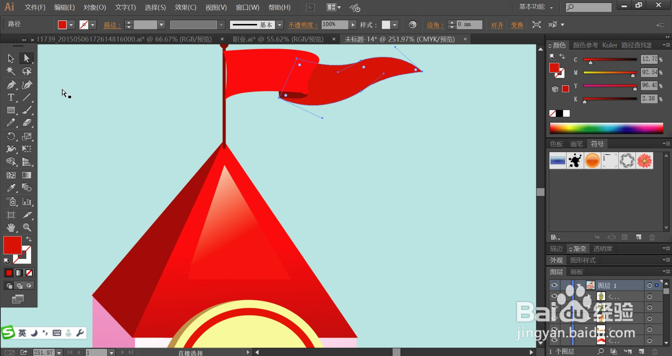Select the Paintbrush tool
This screenshot has width=672, height=356.
(27, 110)
